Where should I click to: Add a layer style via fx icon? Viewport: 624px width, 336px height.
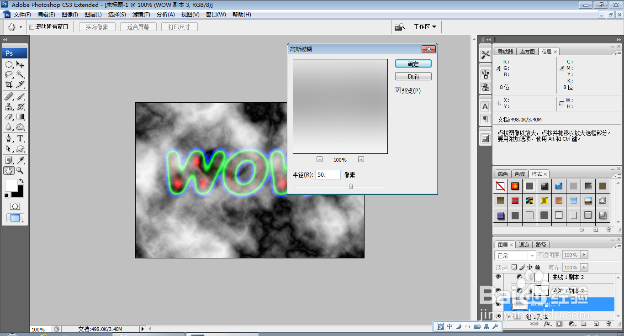(x=547, y=324)
